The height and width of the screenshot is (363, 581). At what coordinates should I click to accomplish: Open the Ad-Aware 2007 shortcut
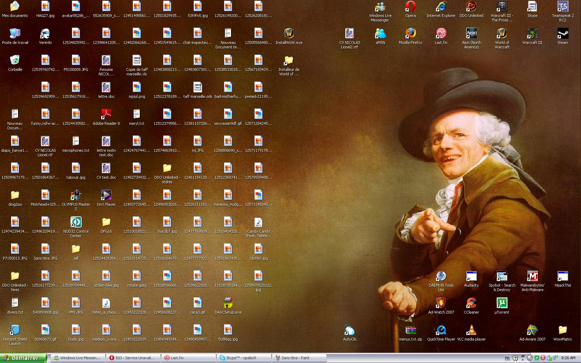click(x=532, y=333)
